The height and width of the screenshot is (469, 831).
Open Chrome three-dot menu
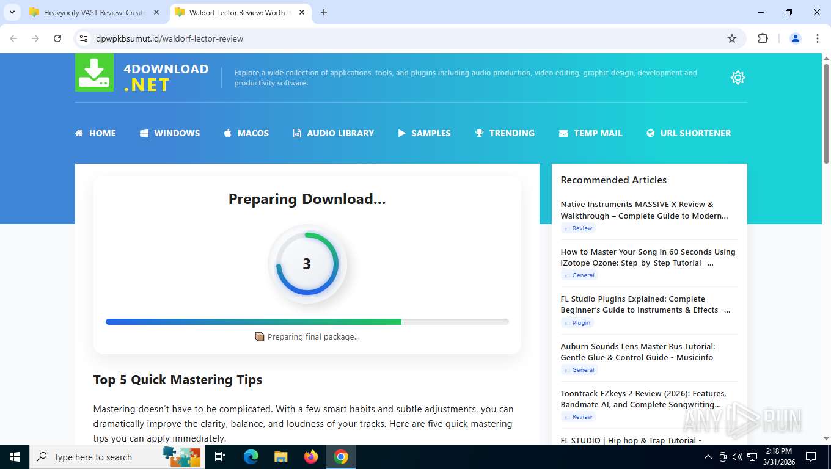click(x=818, y=38)
